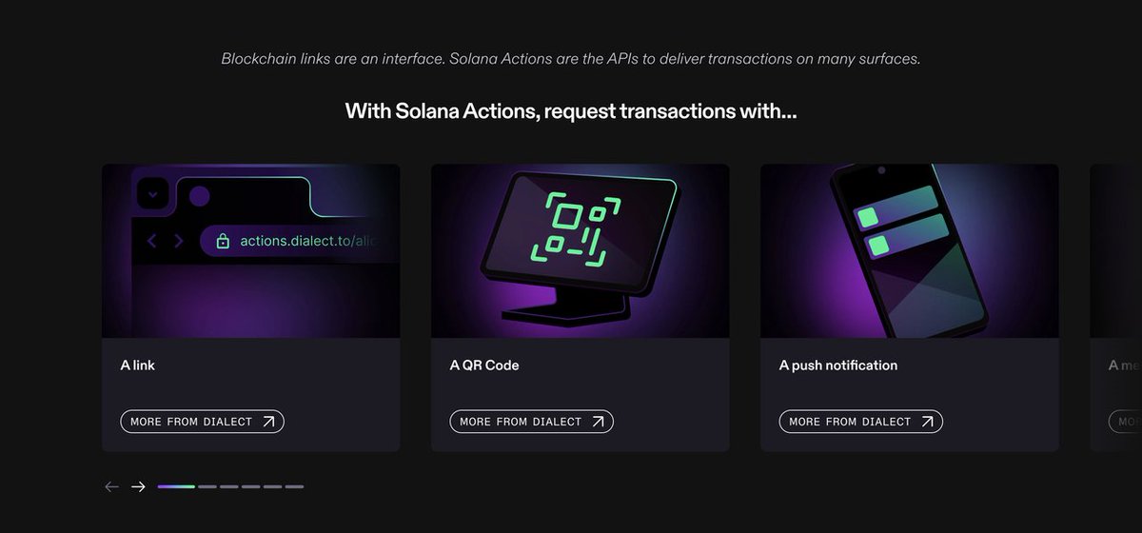
Task: Jump to the second carousel slide indicator
Action: [207, 486]
